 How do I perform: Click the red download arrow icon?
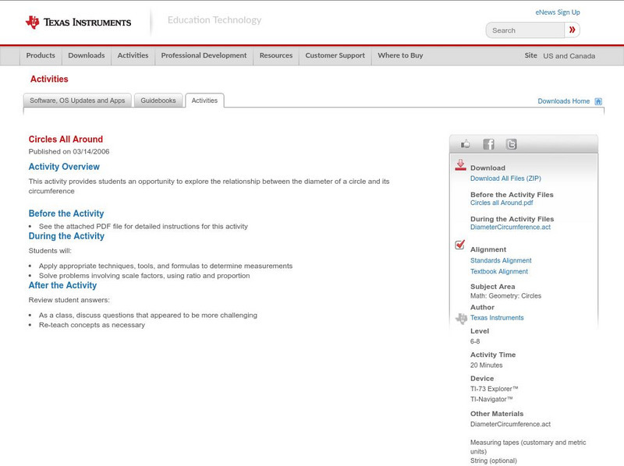pos(460,165)
